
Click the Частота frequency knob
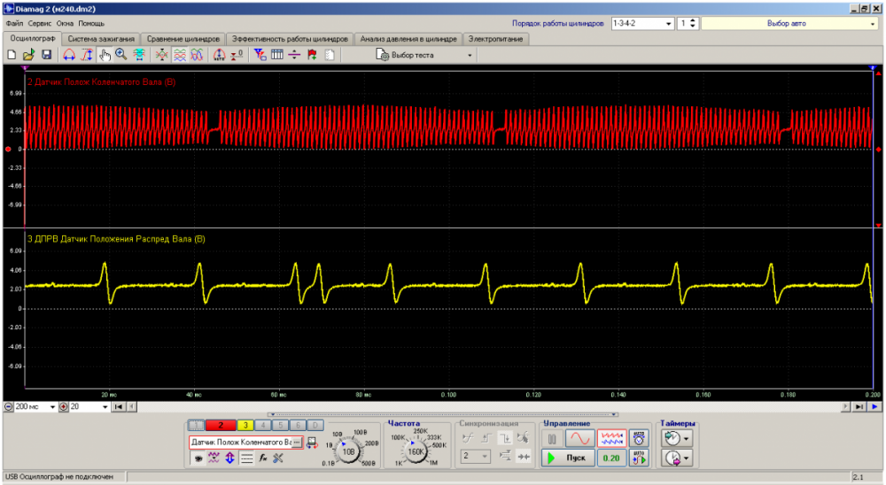click(x=416, y=450)
